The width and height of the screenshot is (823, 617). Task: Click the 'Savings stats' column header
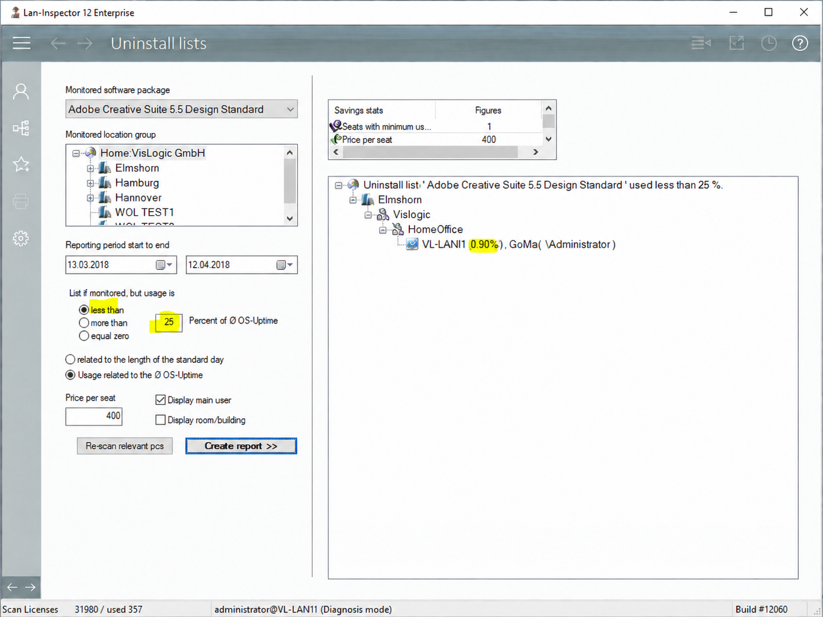[x=382, y=110]
